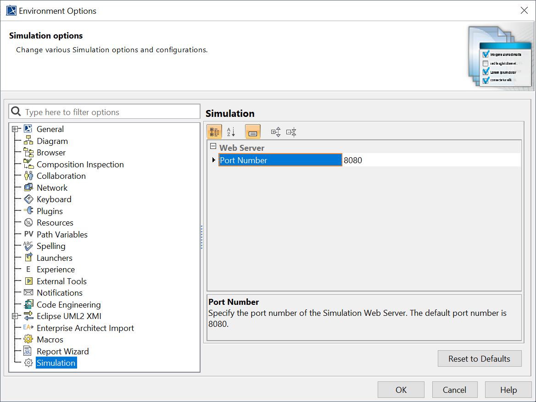The height and width of the screenshot is (402, 536).
Task: Click the Spelling ABC check icon
Action: 28,246
